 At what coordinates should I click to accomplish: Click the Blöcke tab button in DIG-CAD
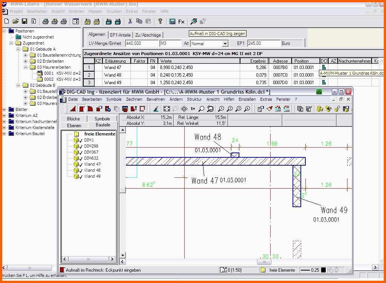(x=74, y=118)
